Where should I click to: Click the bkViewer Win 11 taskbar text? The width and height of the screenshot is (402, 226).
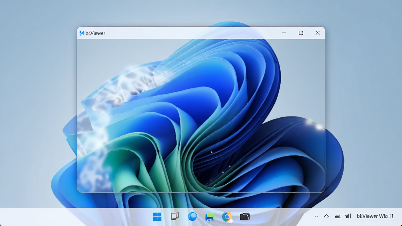click(x=375, y=216)
